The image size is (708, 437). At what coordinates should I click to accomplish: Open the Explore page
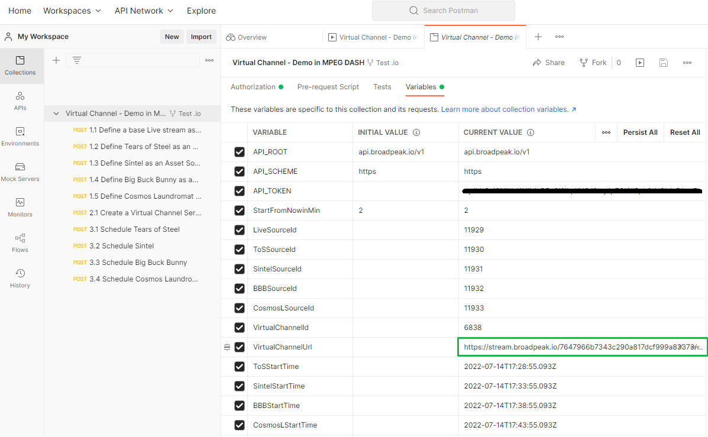[201, 11]
